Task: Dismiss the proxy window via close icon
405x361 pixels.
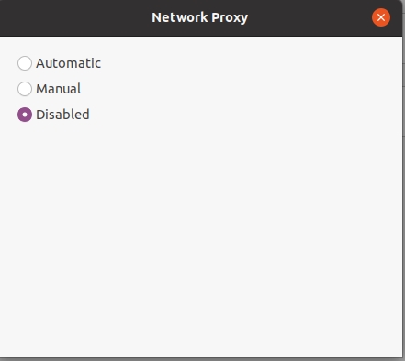Action: 381,17
